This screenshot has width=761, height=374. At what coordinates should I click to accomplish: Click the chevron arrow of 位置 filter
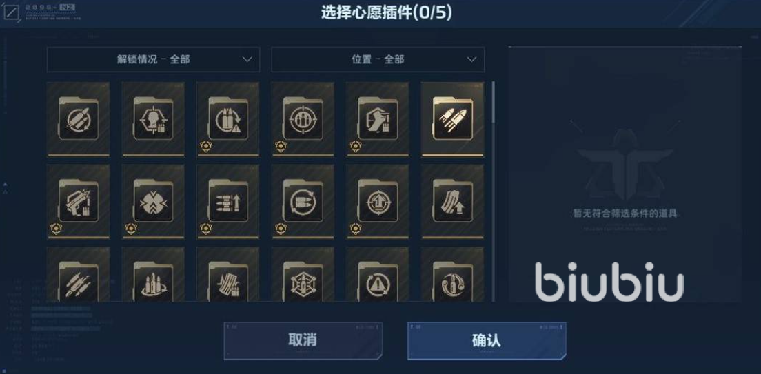[471, 60]
